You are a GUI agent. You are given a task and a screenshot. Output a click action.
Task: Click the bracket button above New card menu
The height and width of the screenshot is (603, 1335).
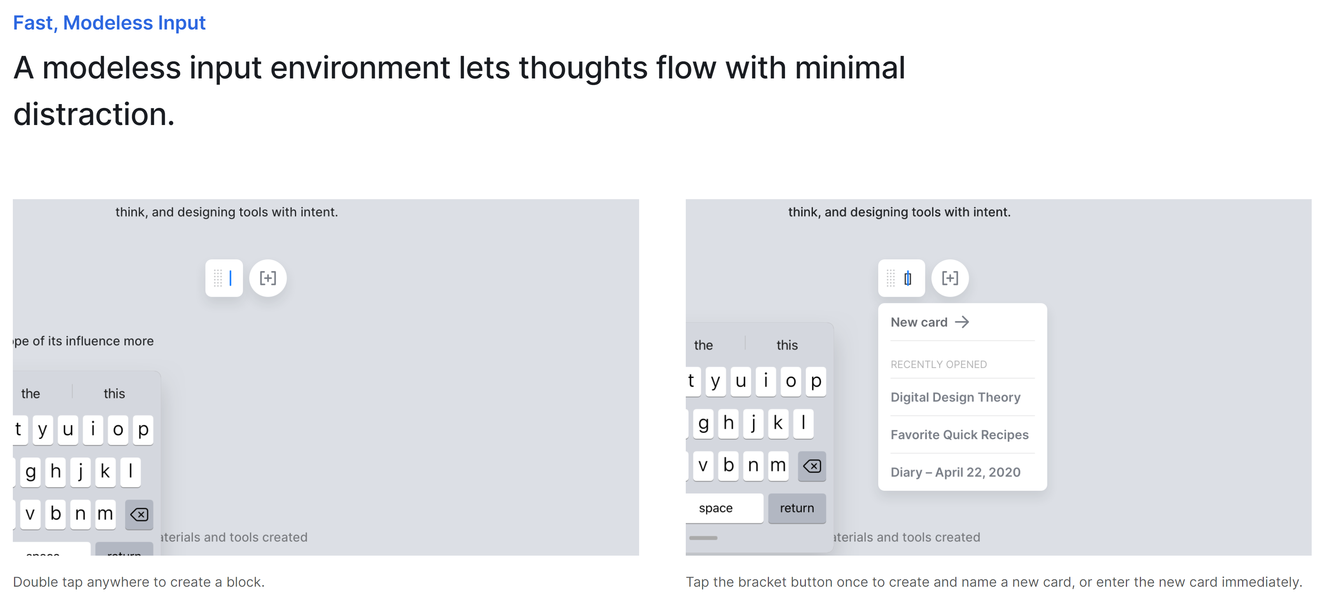(949, 278)
